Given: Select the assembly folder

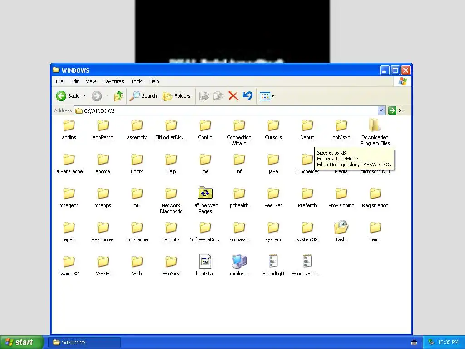Looking at the screenshot, I should pos(137,130).
